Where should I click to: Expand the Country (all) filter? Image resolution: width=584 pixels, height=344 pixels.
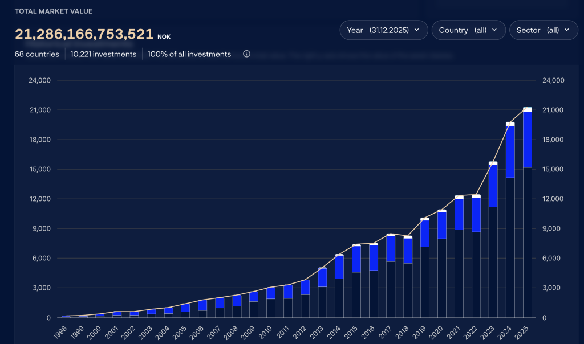468,30
